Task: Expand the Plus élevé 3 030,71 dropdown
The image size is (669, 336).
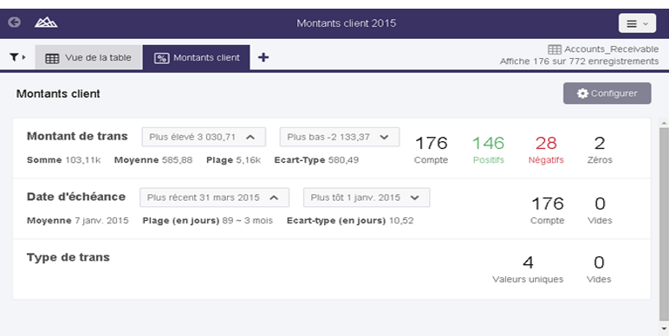Action: click(204, 138)
